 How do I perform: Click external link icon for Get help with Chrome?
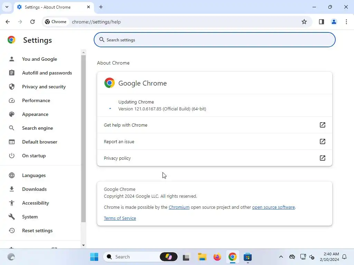pos(323,125)
